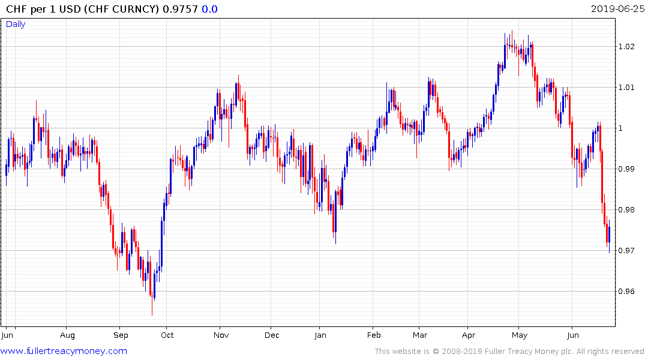Click the Sep label on the time axis
Viewport: 645px width, 360px height.
coord(121,335)
